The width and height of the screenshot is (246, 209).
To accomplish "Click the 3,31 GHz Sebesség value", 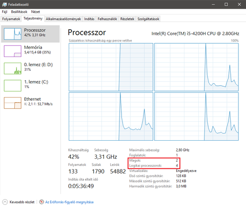I will (106, 157).
